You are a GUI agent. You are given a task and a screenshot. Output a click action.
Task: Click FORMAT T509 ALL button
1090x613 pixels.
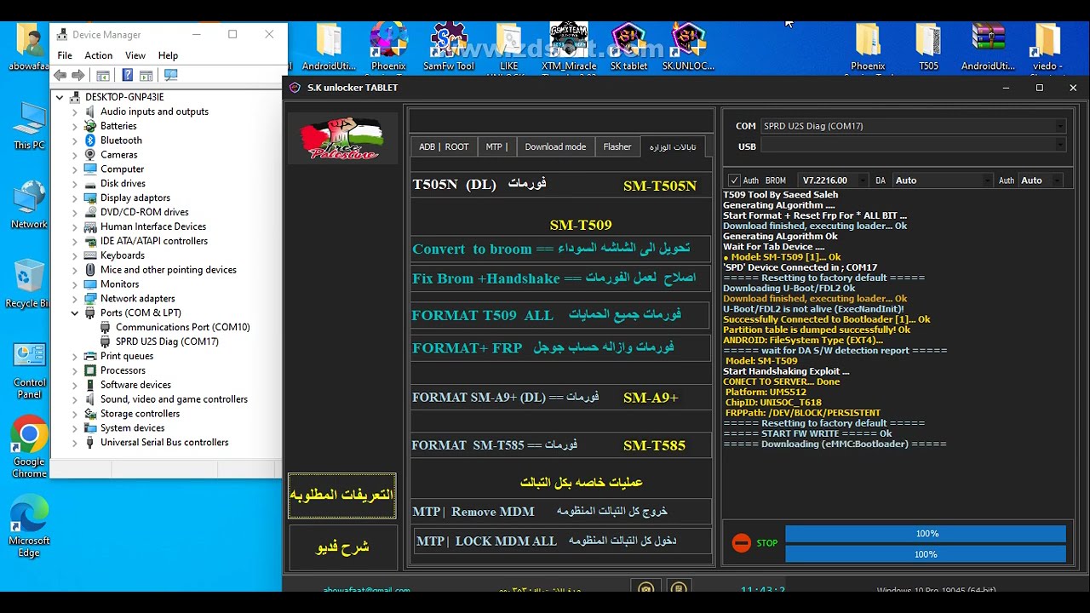[560, 315]
